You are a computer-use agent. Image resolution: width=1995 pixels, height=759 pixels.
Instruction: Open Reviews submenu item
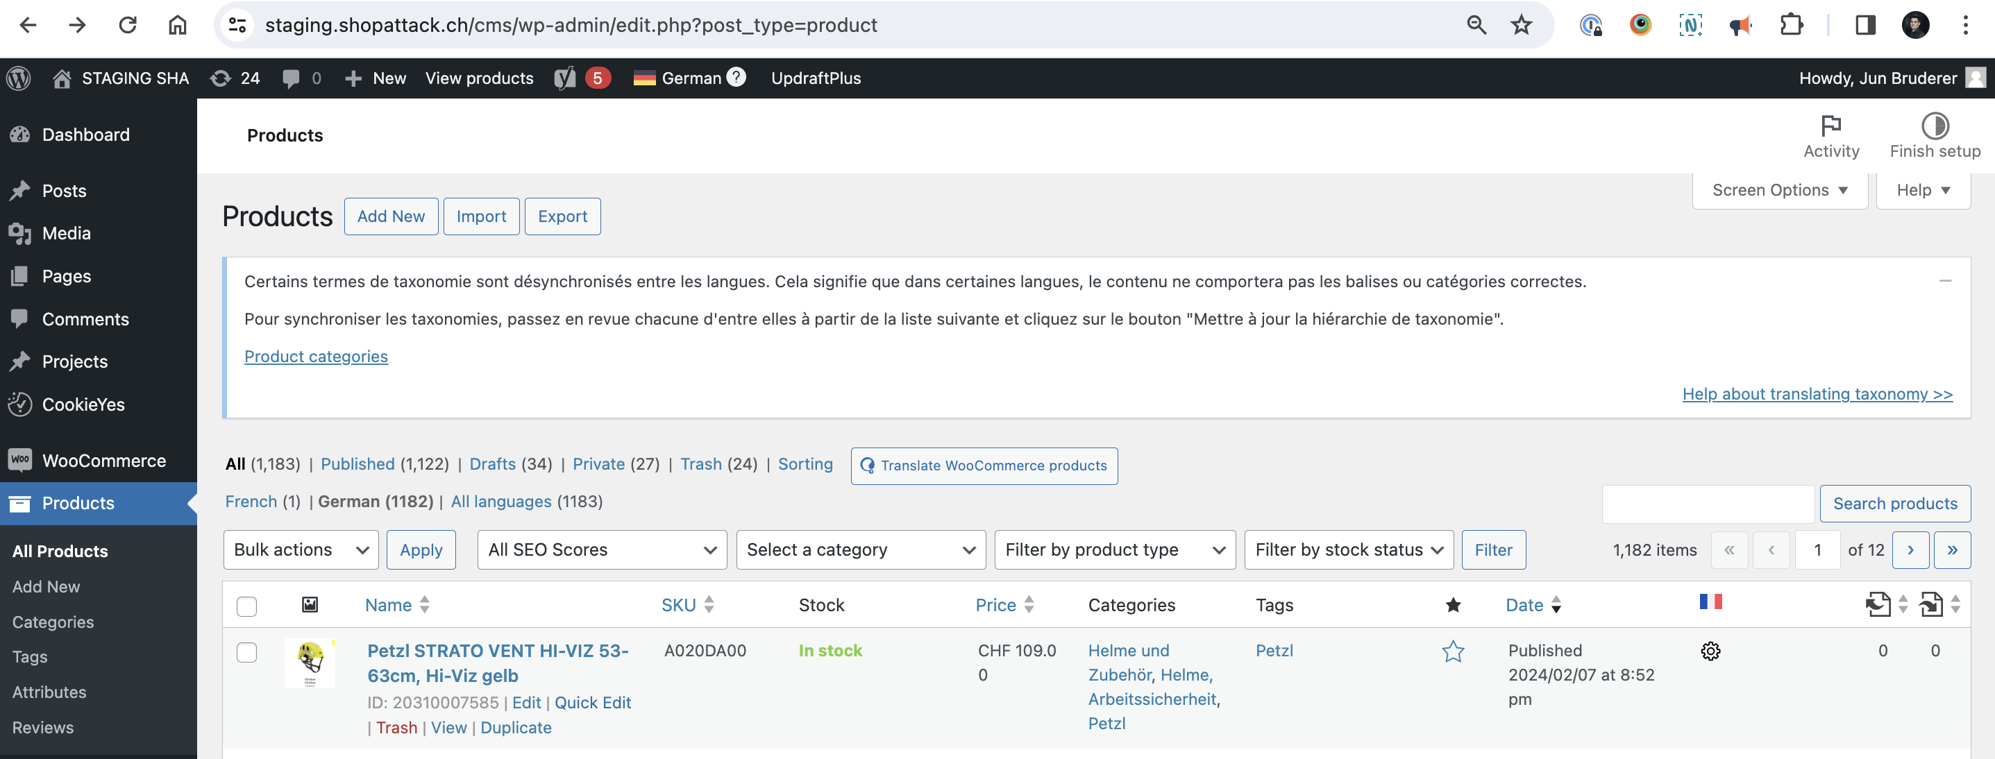tap(42, 727)
